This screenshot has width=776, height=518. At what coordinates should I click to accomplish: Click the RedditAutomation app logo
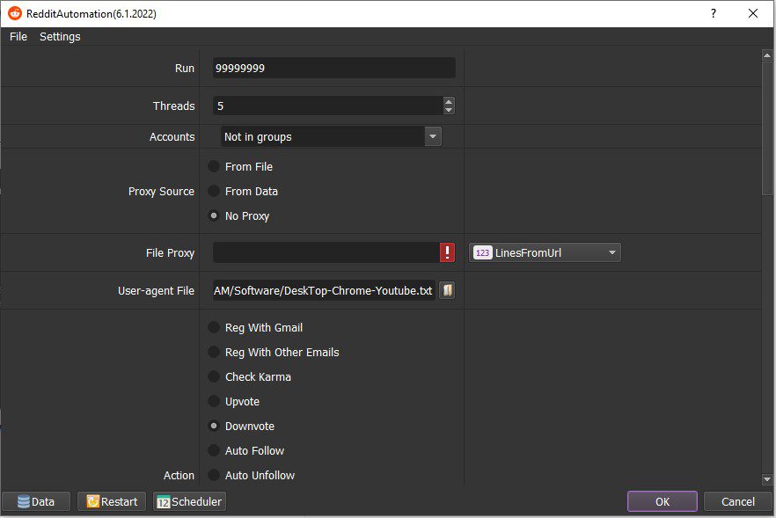[15, 13]
